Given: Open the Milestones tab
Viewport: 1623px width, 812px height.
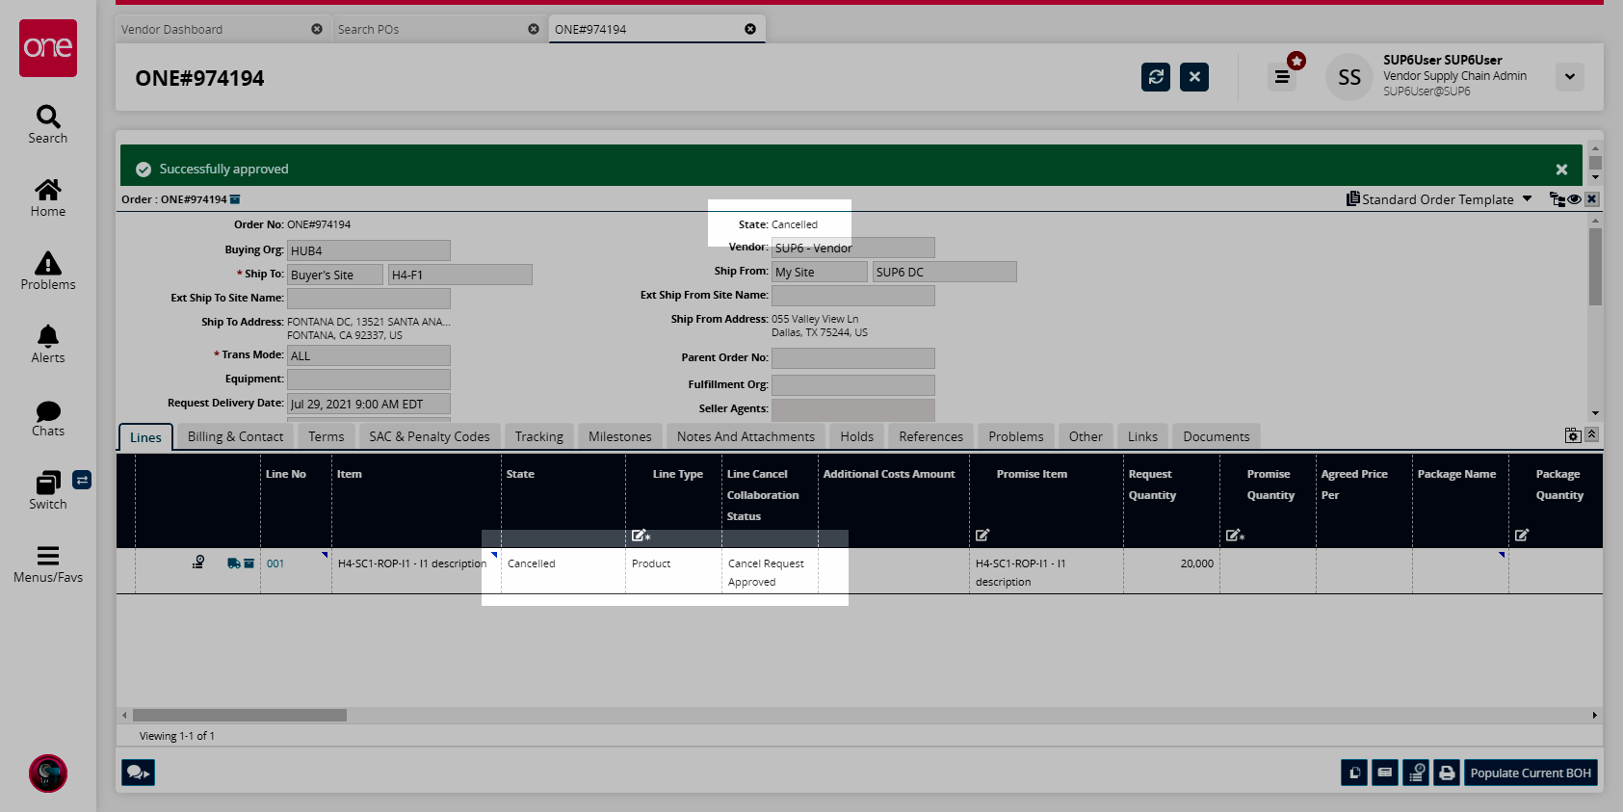Looking at the screenshot, I should pyautogui.click(x=619, y=436).
